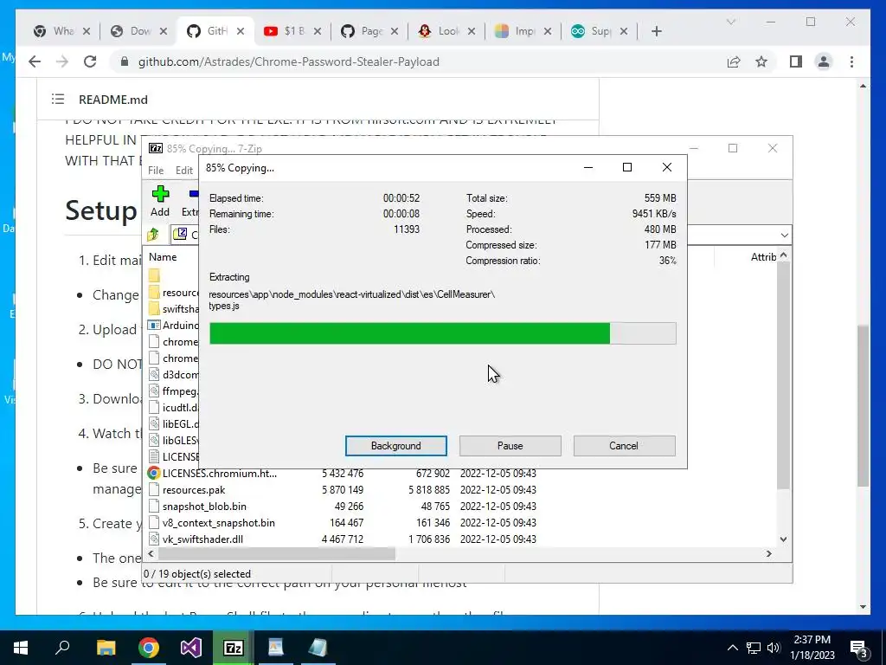Click the Arduino executable icon in list
886x665 pixels.
(x=154, y=326)
